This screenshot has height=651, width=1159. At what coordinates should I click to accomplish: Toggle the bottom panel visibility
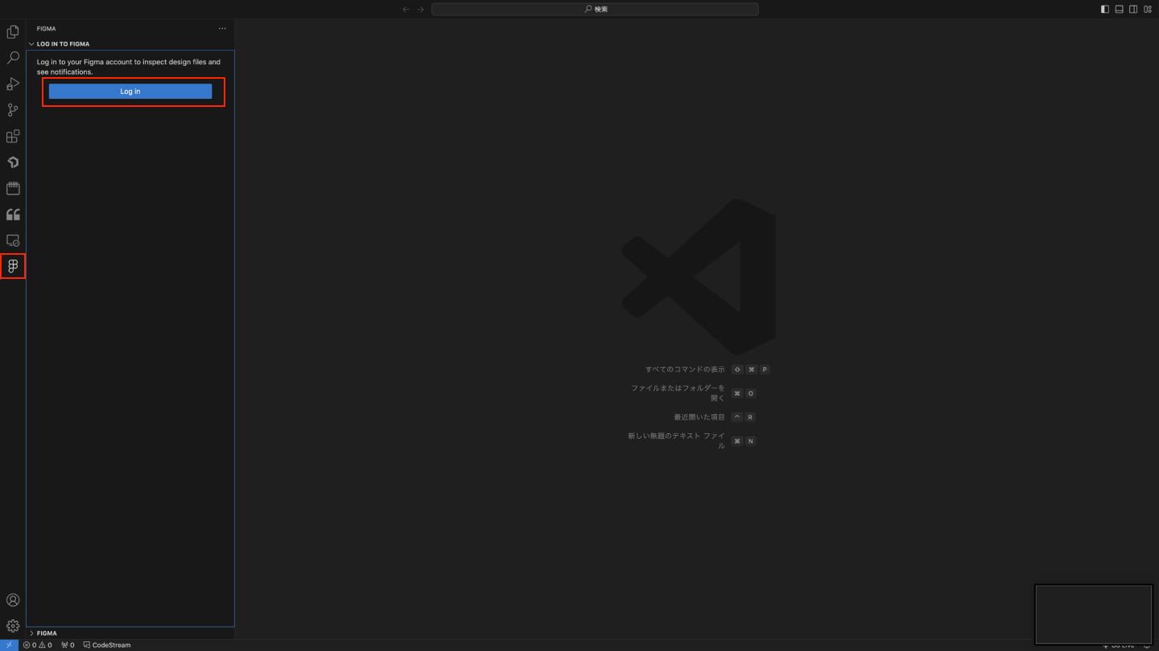click(x=1119, y=10)
